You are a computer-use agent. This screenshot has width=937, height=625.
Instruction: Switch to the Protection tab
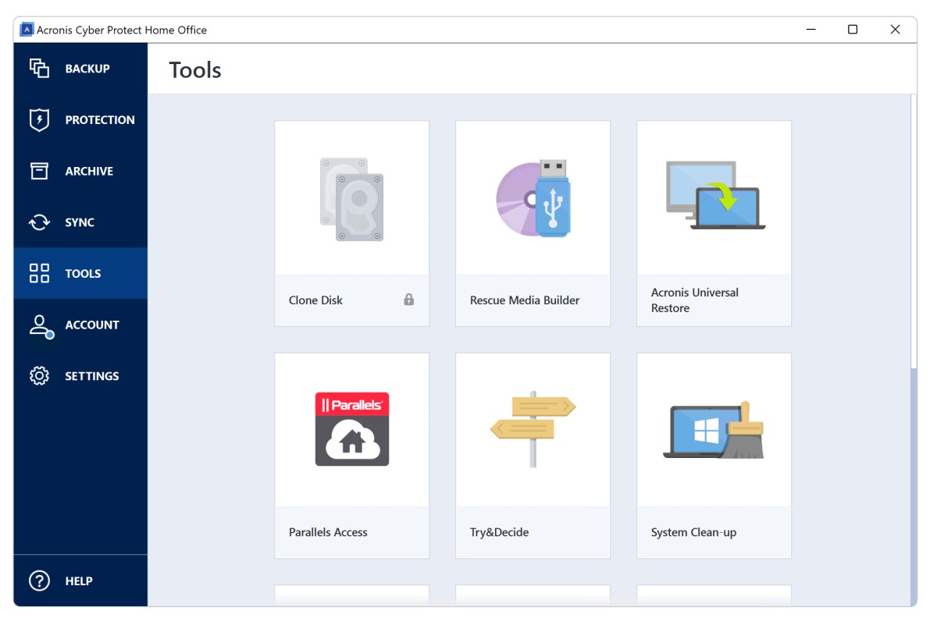(80, 119)
